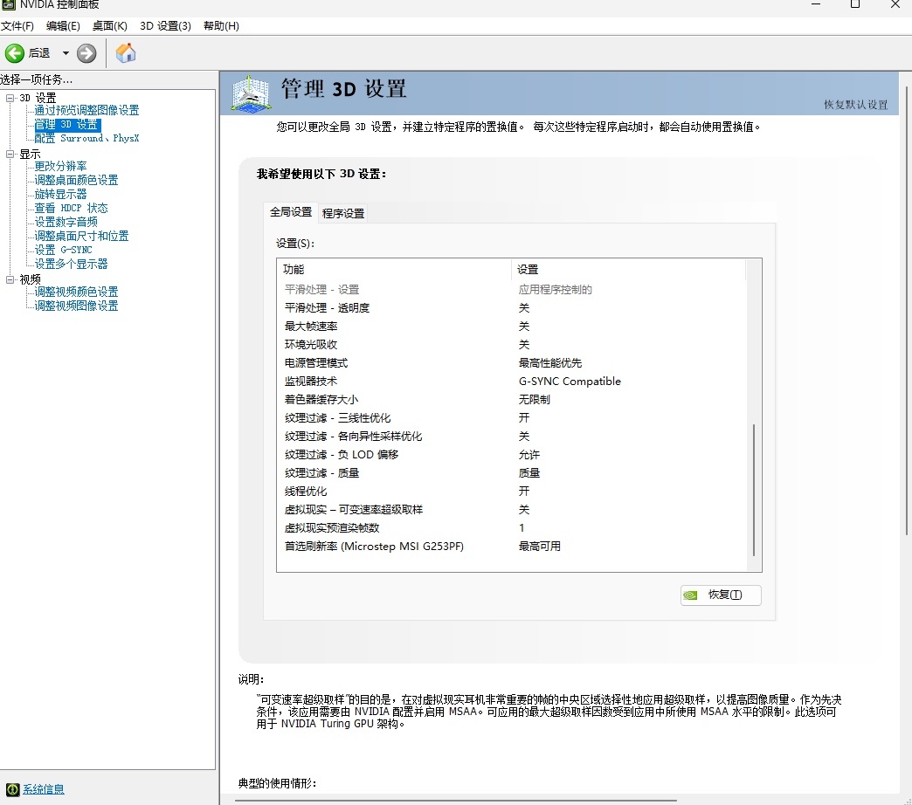
Task: Collapse the 3D 设置 tree node
Action: [10, 98]
